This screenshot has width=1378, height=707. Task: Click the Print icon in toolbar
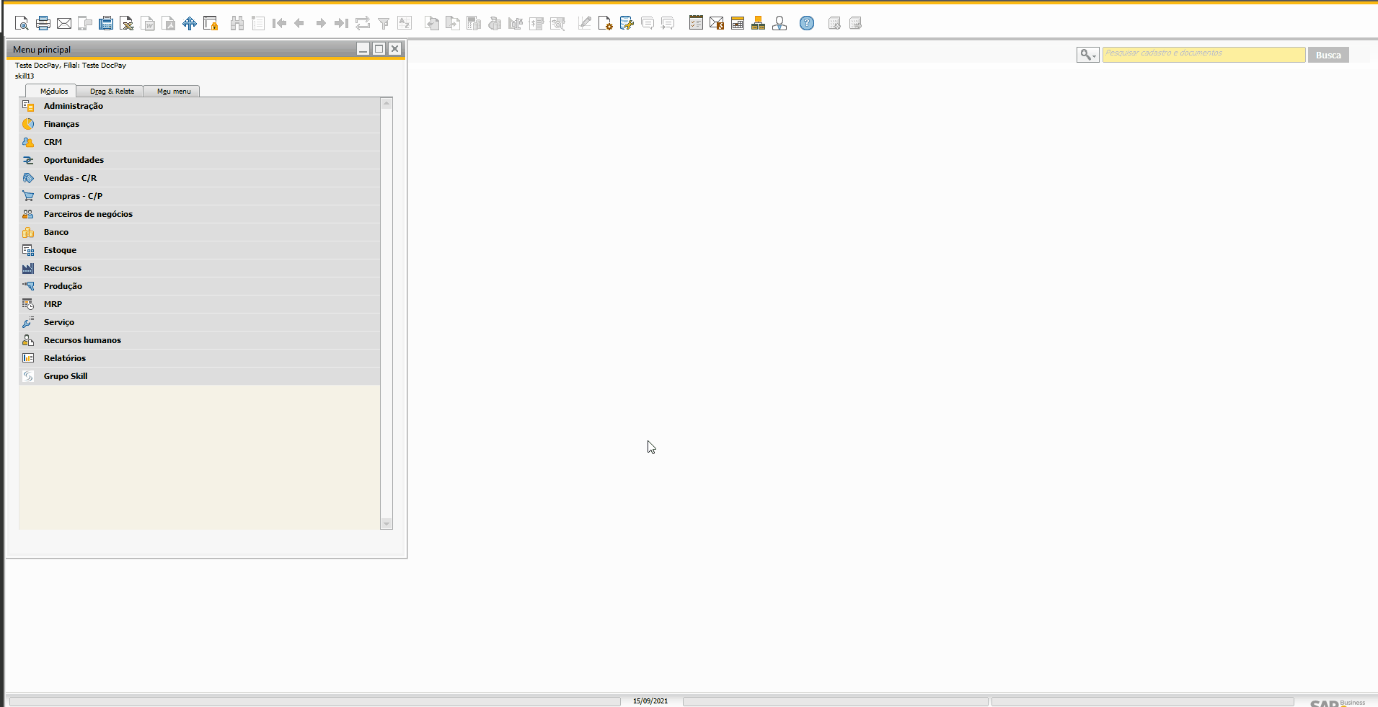tap(43, 23)
